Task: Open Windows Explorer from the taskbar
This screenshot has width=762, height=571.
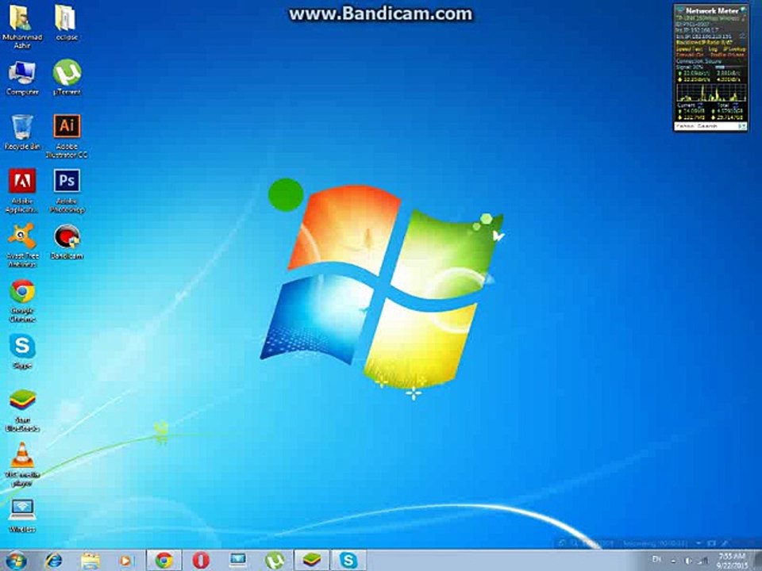Action: [x=90, y=561]
